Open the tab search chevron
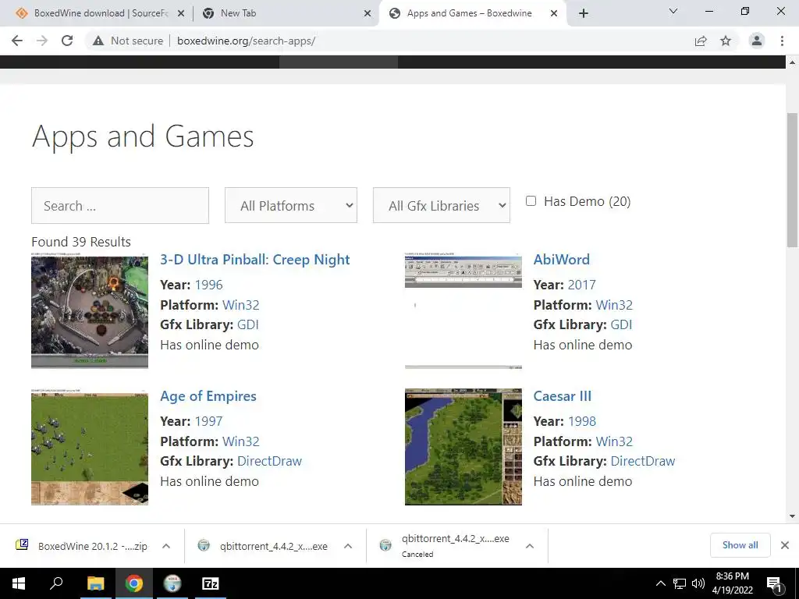The width and height of the screenshot is (799, 599). [x=673, y=11]
